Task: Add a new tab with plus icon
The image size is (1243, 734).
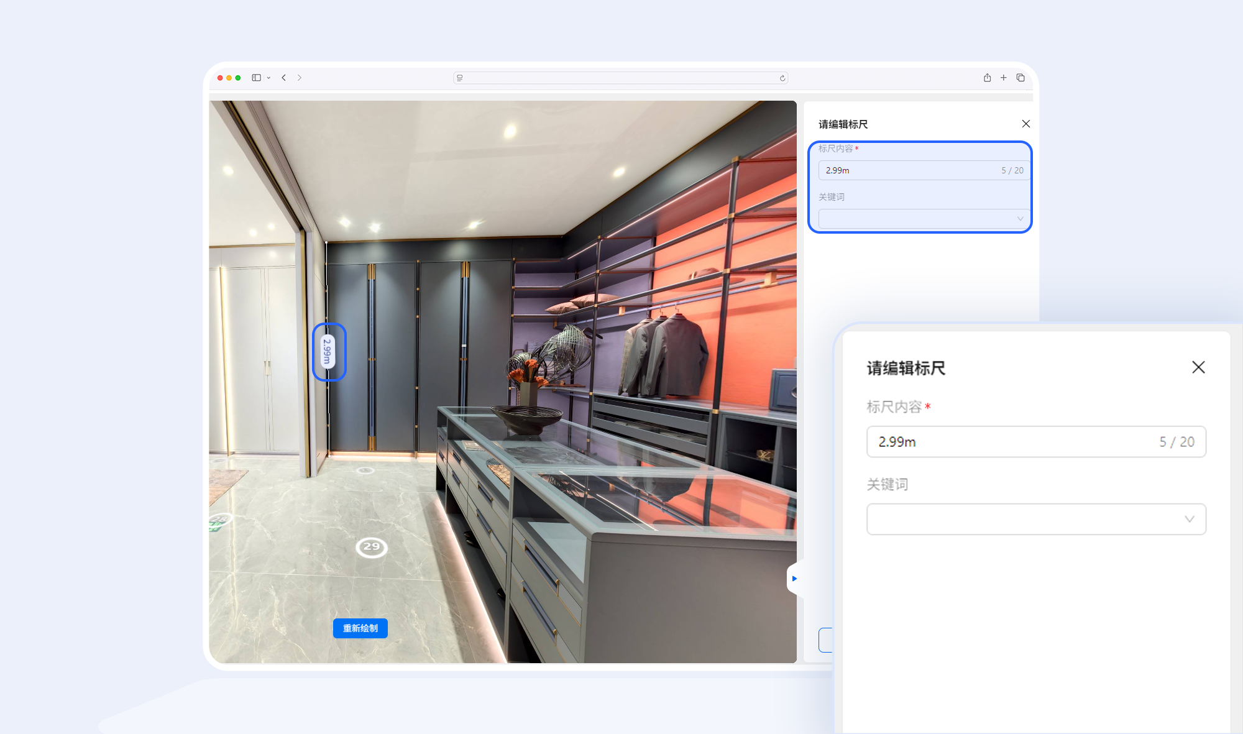Action: pos(1004,78)
